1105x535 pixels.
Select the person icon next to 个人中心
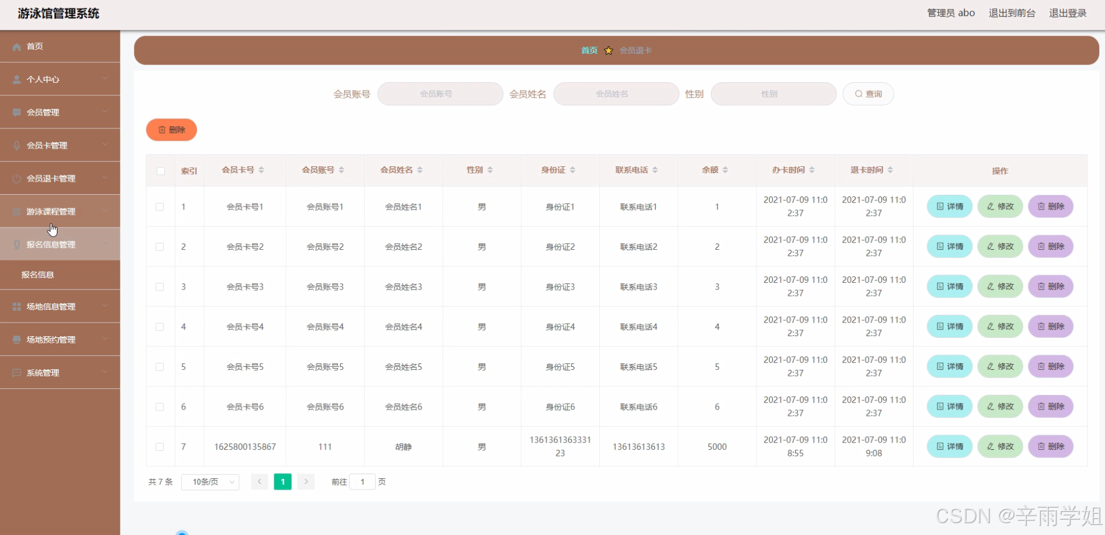(16, 79)
